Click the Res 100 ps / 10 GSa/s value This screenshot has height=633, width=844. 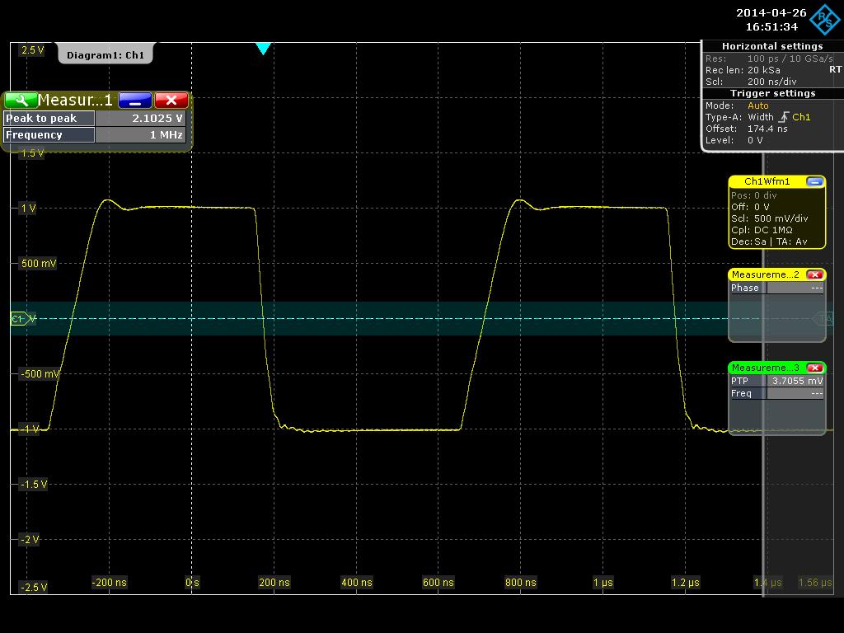coord(790,59)
